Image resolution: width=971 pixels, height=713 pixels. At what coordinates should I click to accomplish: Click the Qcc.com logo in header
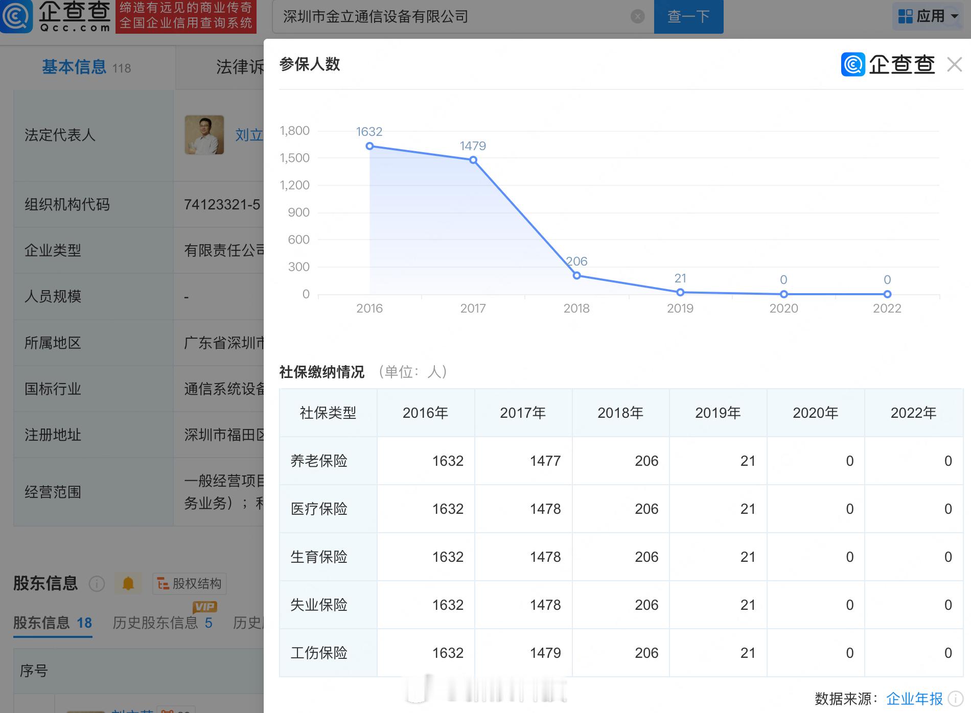click(56, 16)
